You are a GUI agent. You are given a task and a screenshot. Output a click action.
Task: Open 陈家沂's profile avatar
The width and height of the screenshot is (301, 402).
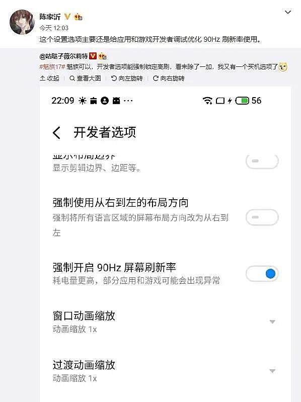22,22
